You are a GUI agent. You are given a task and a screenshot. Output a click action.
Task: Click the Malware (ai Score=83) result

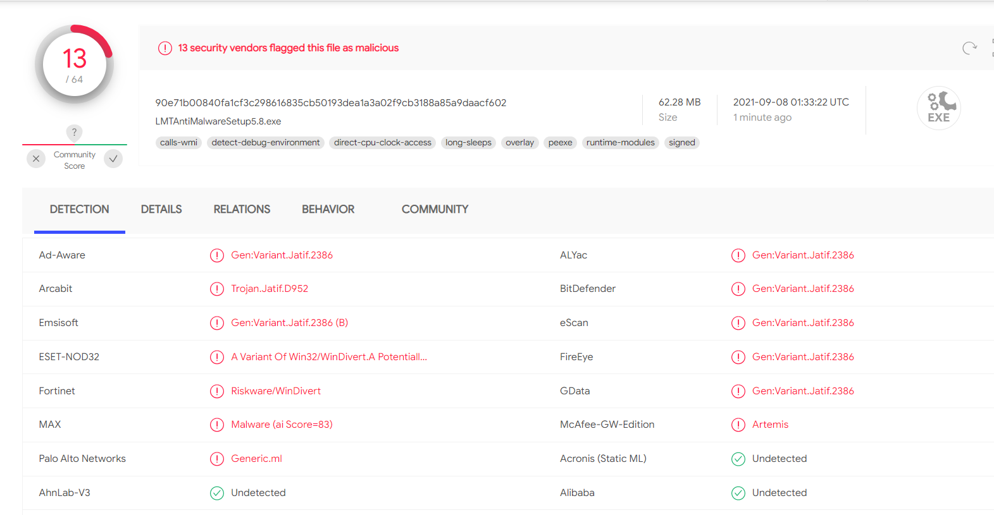coord(282,425)
